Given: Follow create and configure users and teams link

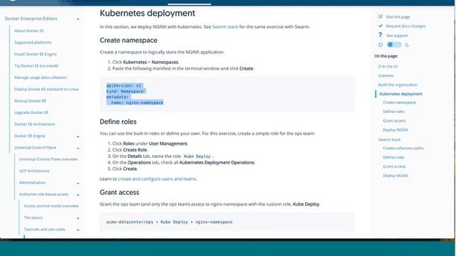Looking at the screenshot, I should point(157,178).
